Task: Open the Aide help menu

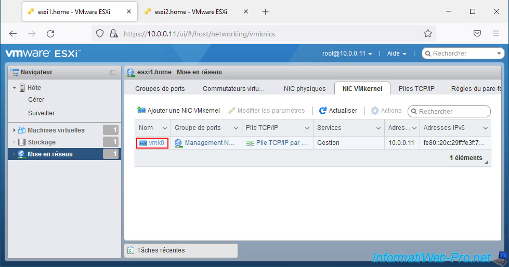Action: (397, 54)
